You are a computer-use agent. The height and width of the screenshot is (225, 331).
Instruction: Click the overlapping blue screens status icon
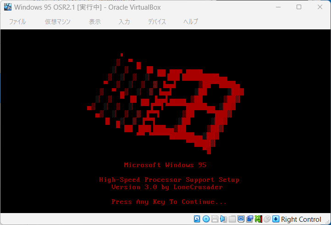click(249, 219)
